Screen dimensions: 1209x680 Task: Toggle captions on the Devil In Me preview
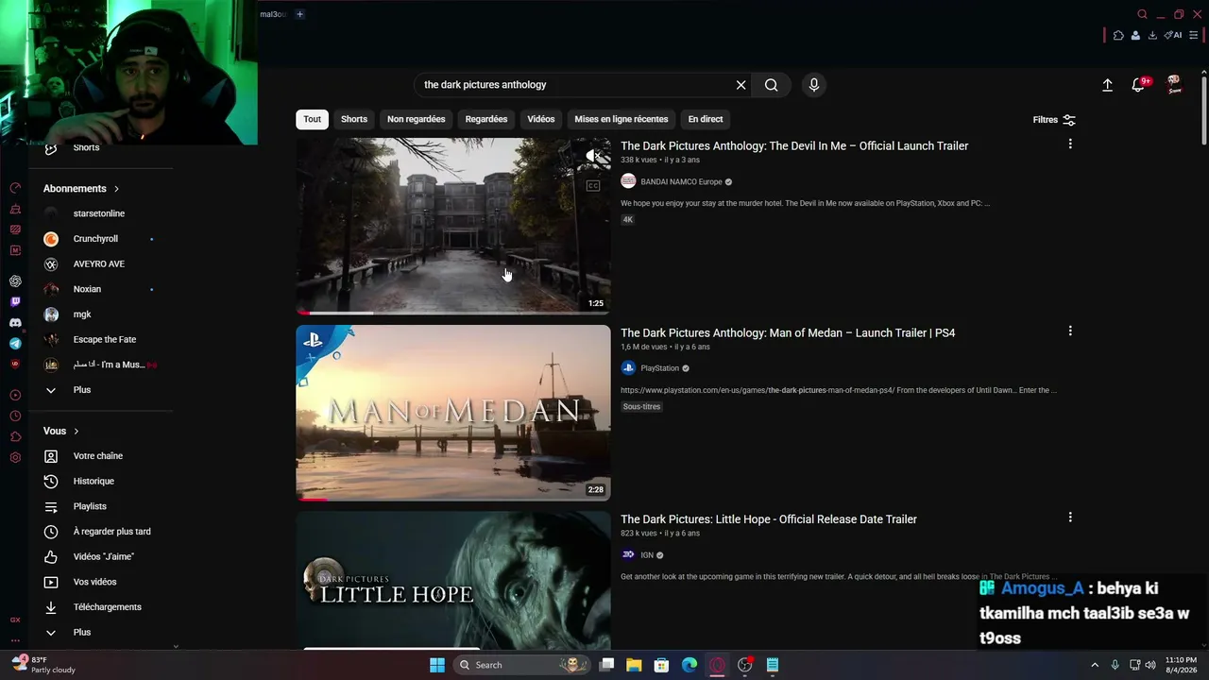(593, 186)
